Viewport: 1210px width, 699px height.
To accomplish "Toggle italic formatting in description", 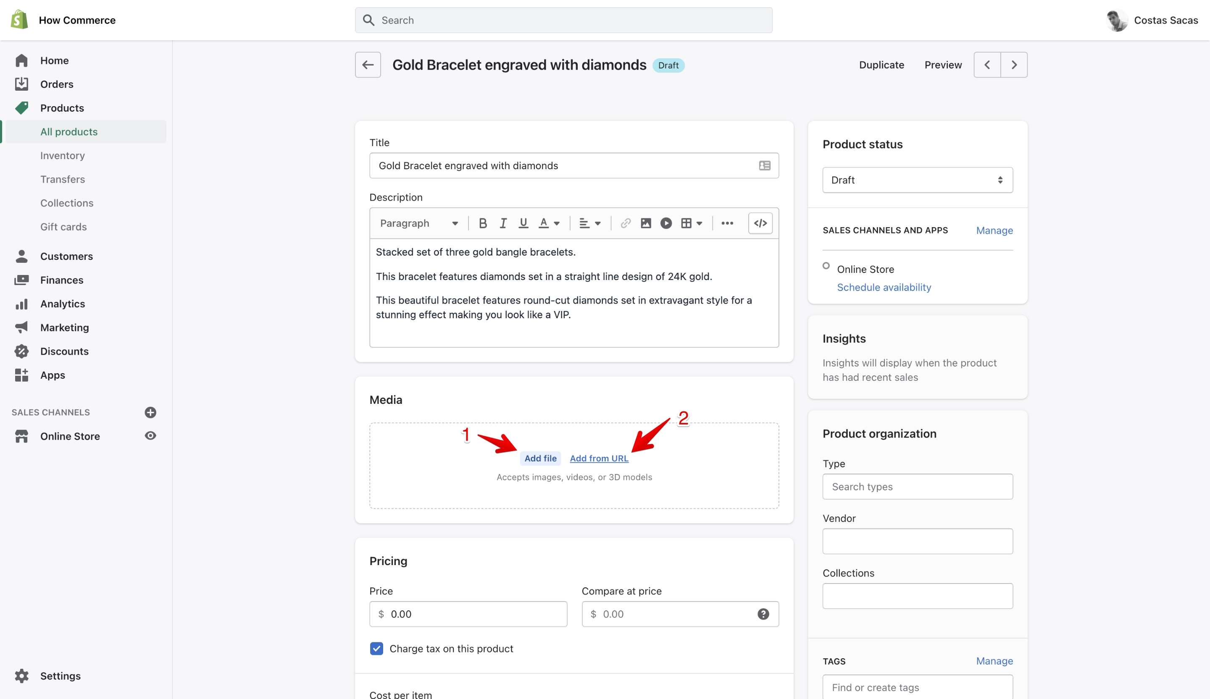I will (x=503, y=223).
